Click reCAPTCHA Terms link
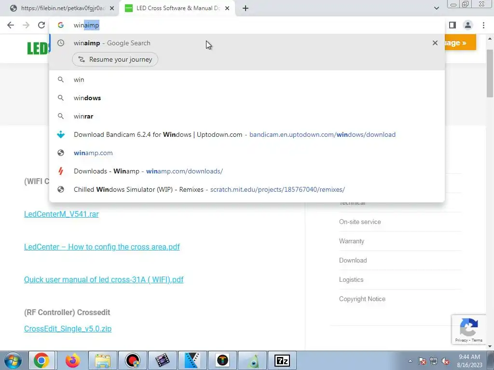The image size is (494, 370). pos(477,340)
